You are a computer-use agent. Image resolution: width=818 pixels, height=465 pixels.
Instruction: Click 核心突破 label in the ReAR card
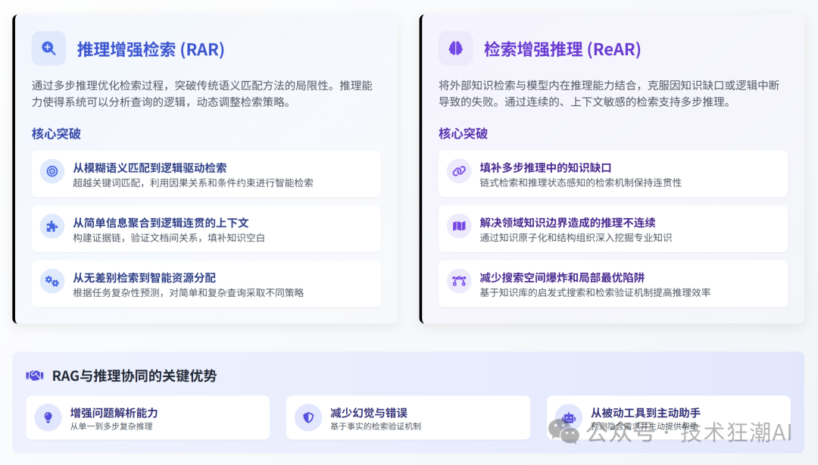[464, 133]
